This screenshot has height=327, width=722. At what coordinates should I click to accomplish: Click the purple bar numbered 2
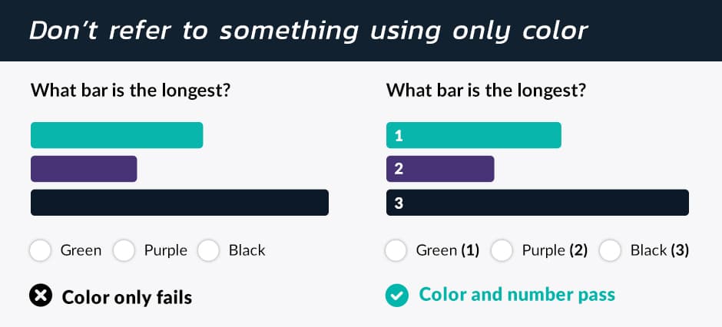tap(440, 169)
